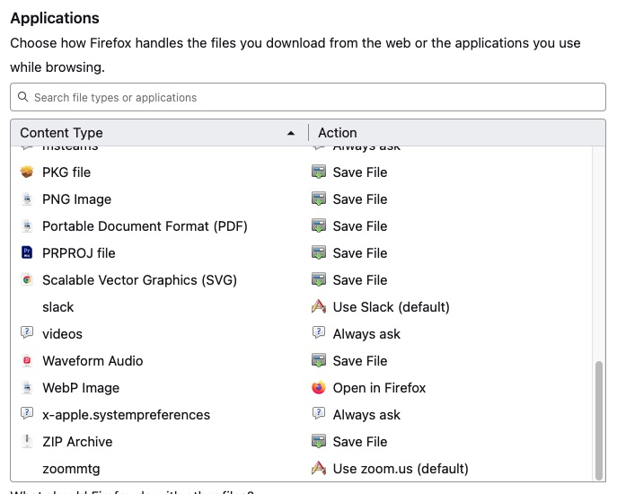Click the PRPROJ file Premiere icon
This screenshot has width=617, height=494.
click(x=27, y=252)
